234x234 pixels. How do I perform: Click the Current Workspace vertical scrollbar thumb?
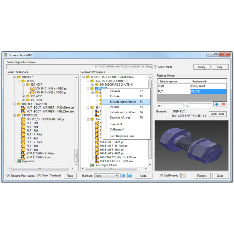pyautogui.click(x=76, y=156)
